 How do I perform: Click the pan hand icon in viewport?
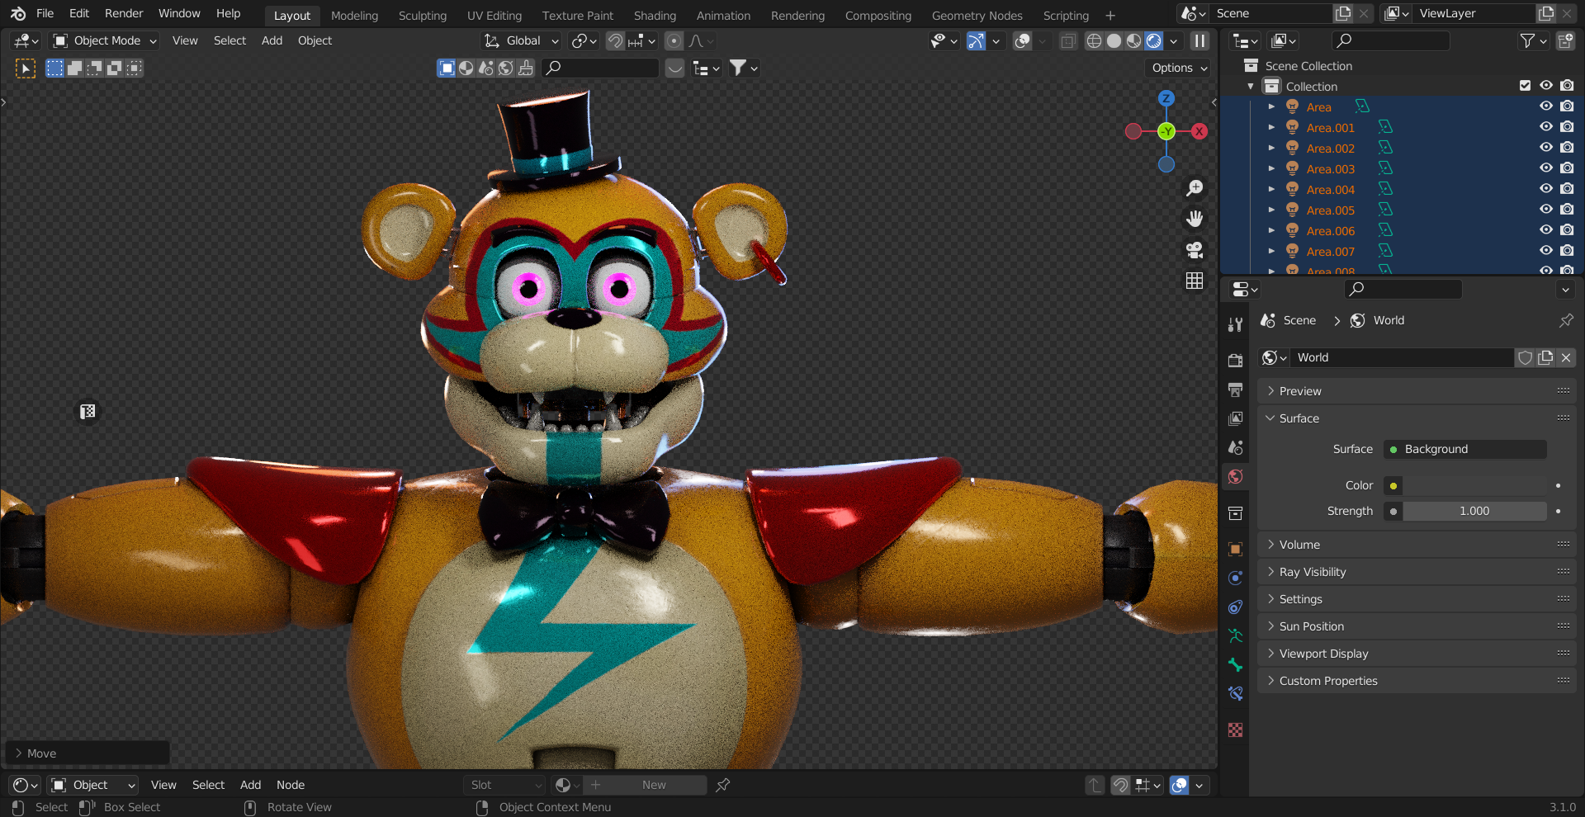pos(1195,219)
